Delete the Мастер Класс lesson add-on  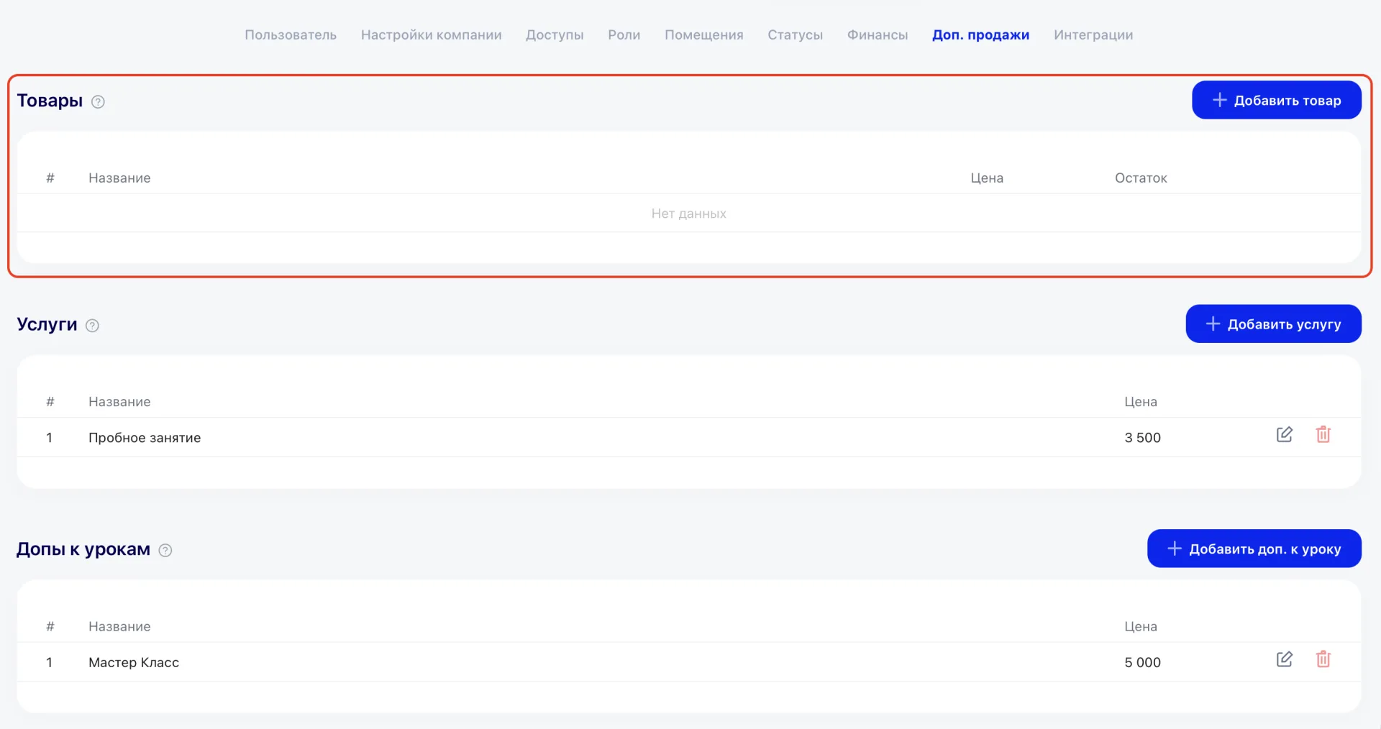click(x=1323, y=659)
